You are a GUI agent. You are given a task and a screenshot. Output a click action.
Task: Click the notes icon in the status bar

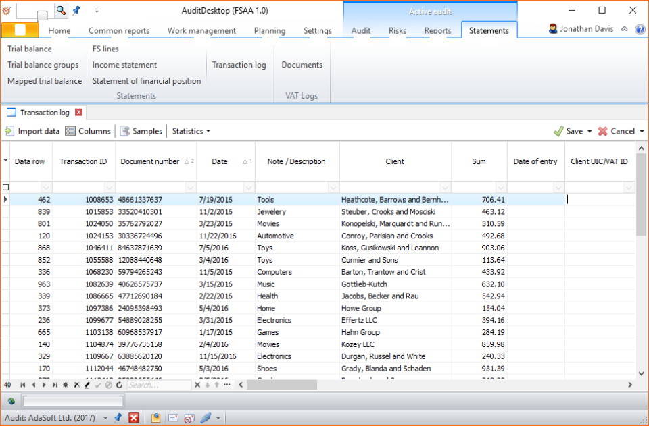[156, 419]
